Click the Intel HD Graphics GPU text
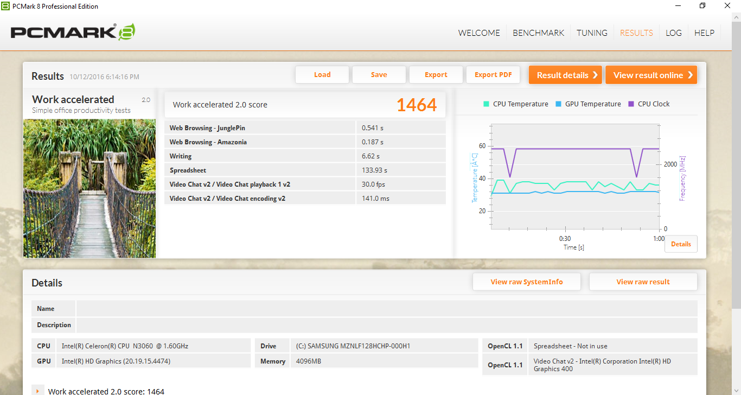Viewport: 741px width, 395px height. tap(116, 361)
